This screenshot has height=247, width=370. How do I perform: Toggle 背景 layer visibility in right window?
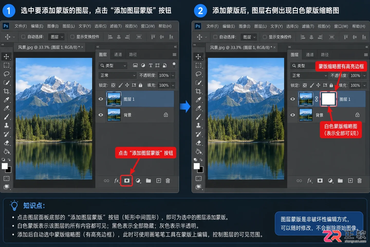[293, 115]
